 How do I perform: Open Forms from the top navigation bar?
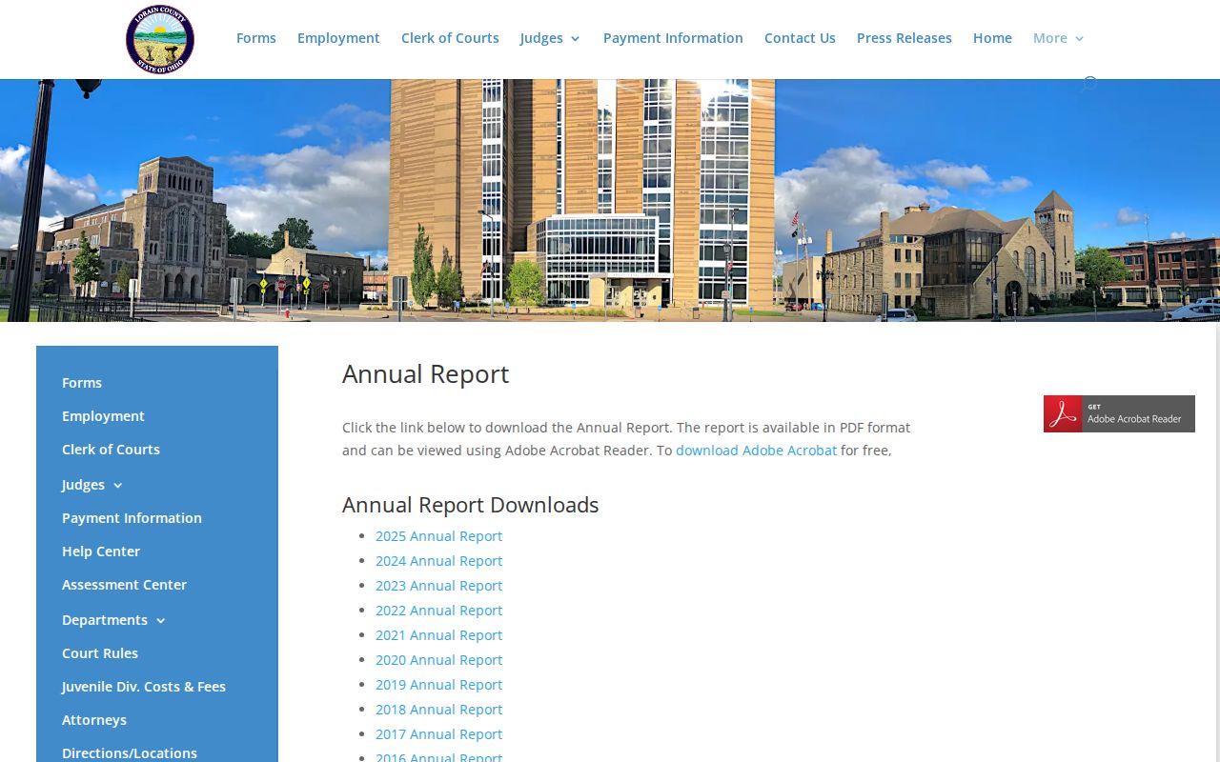[256, 38]
